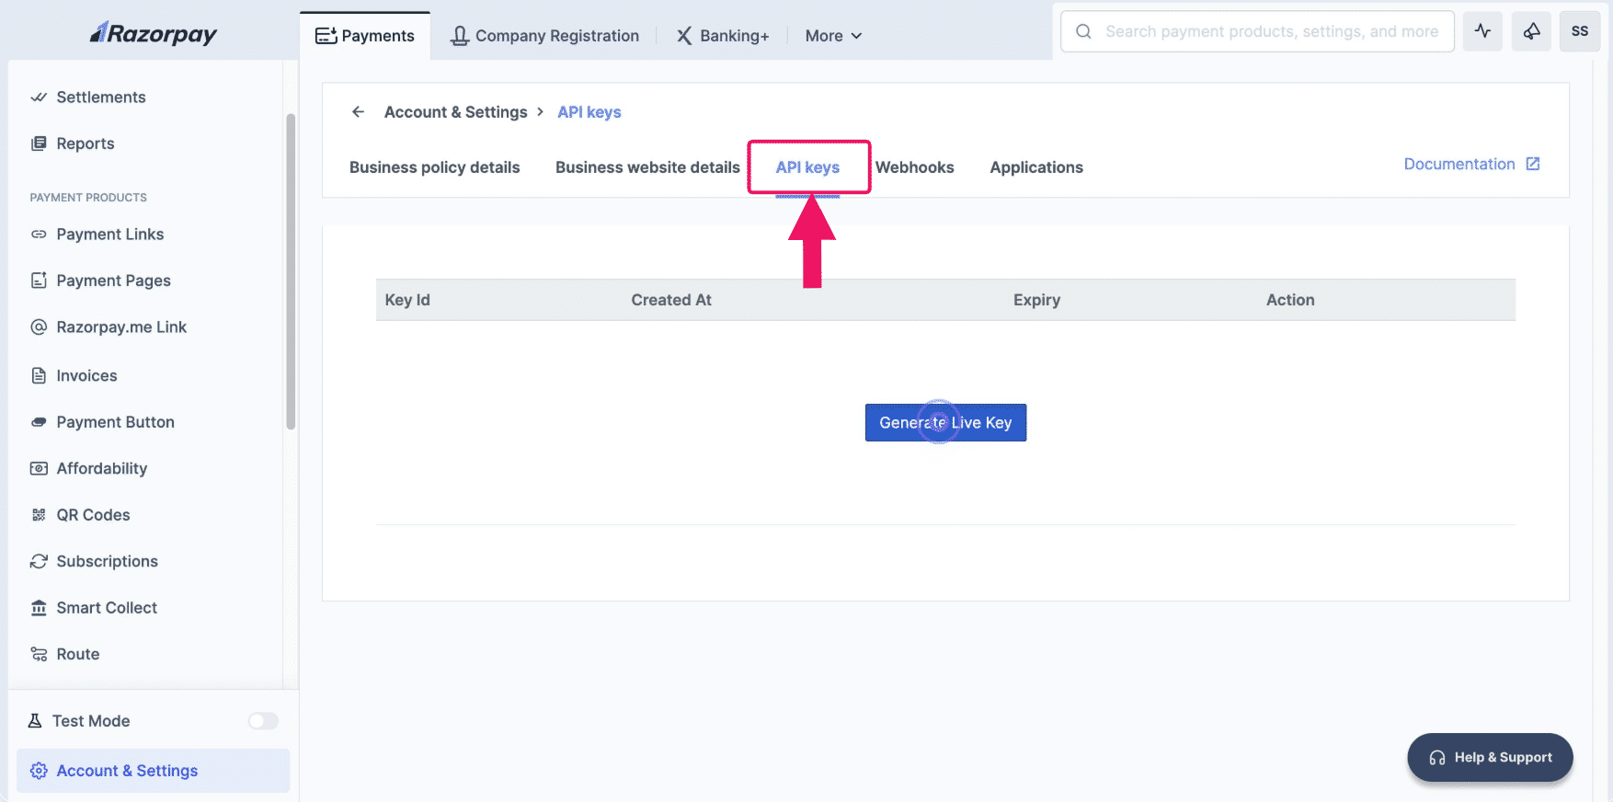1613x802 pixels.
Task: Click the PAYMENT PRODUCTS section label
Action: coord(88,198)
